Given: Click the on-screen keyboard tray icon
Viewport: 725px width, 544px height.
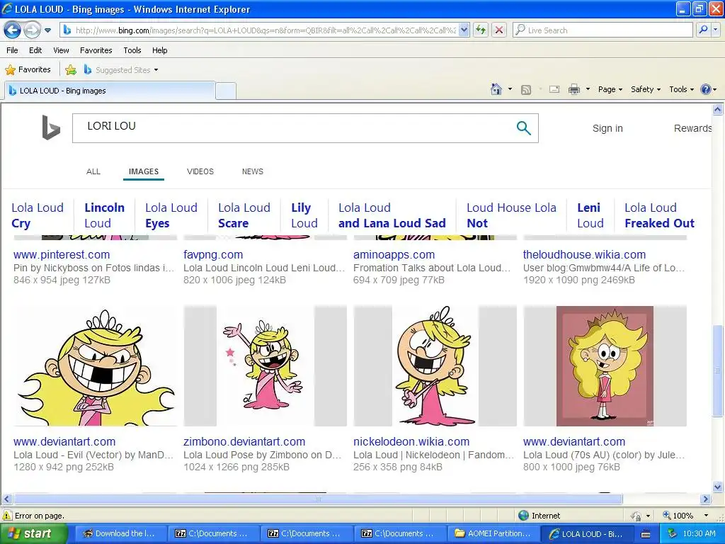Looking at the screenshot, I should click(646, 534).
